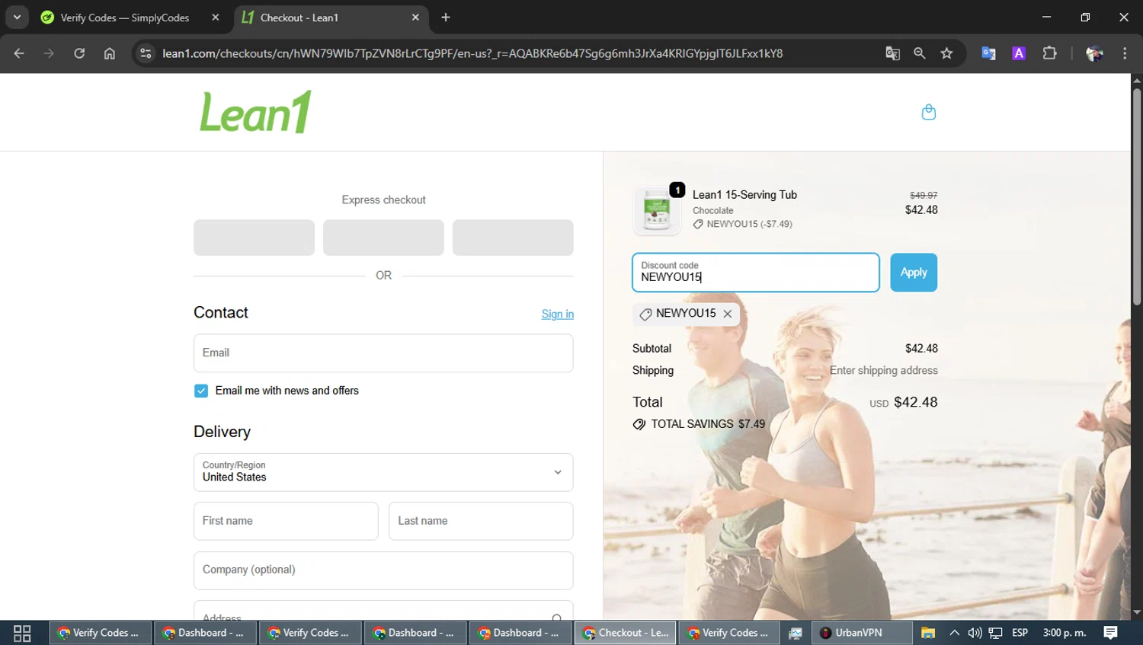This screenshot has width=1143, height=645.
Task: Open the Chrome profile avatar
Action: point(1094,53)
